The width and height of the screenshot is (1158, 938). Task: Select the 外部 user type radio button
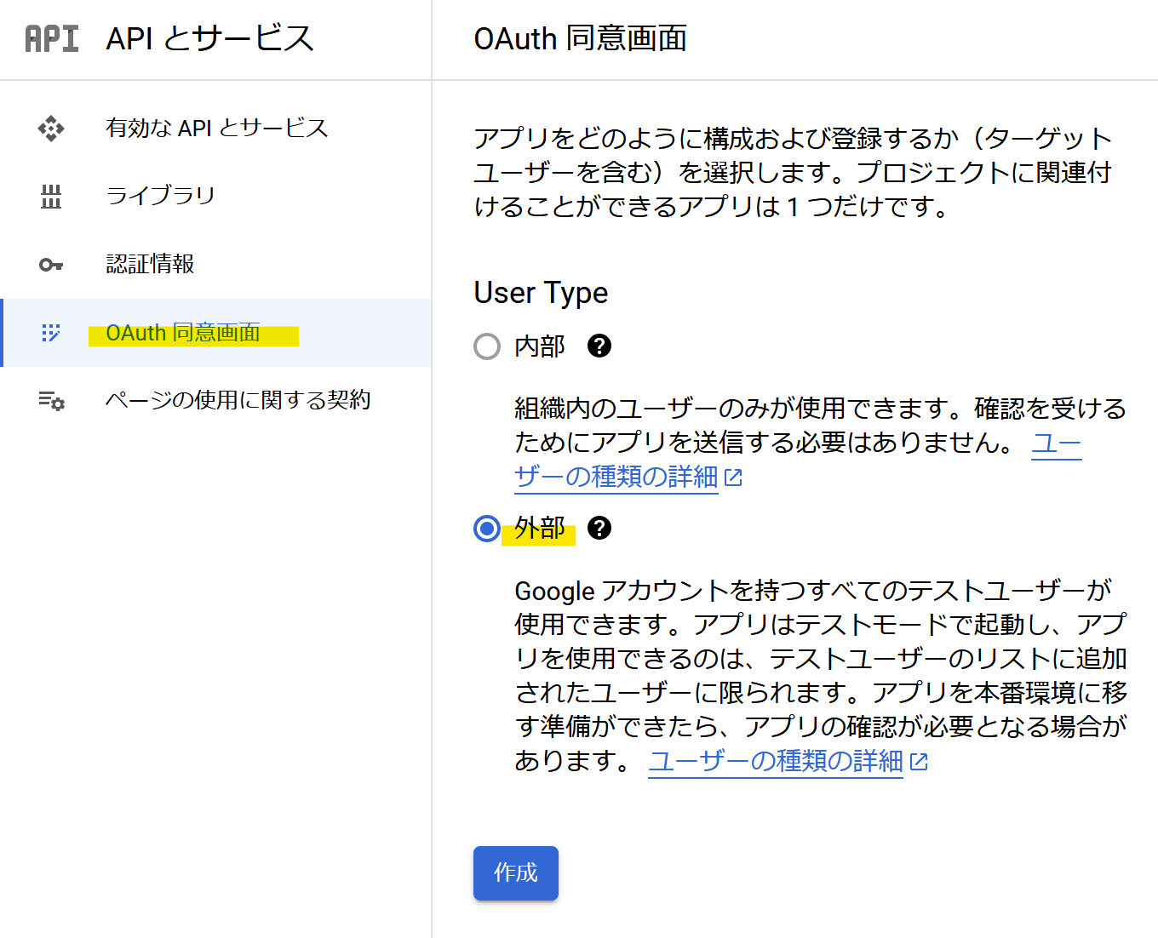(x=487, y=529)
